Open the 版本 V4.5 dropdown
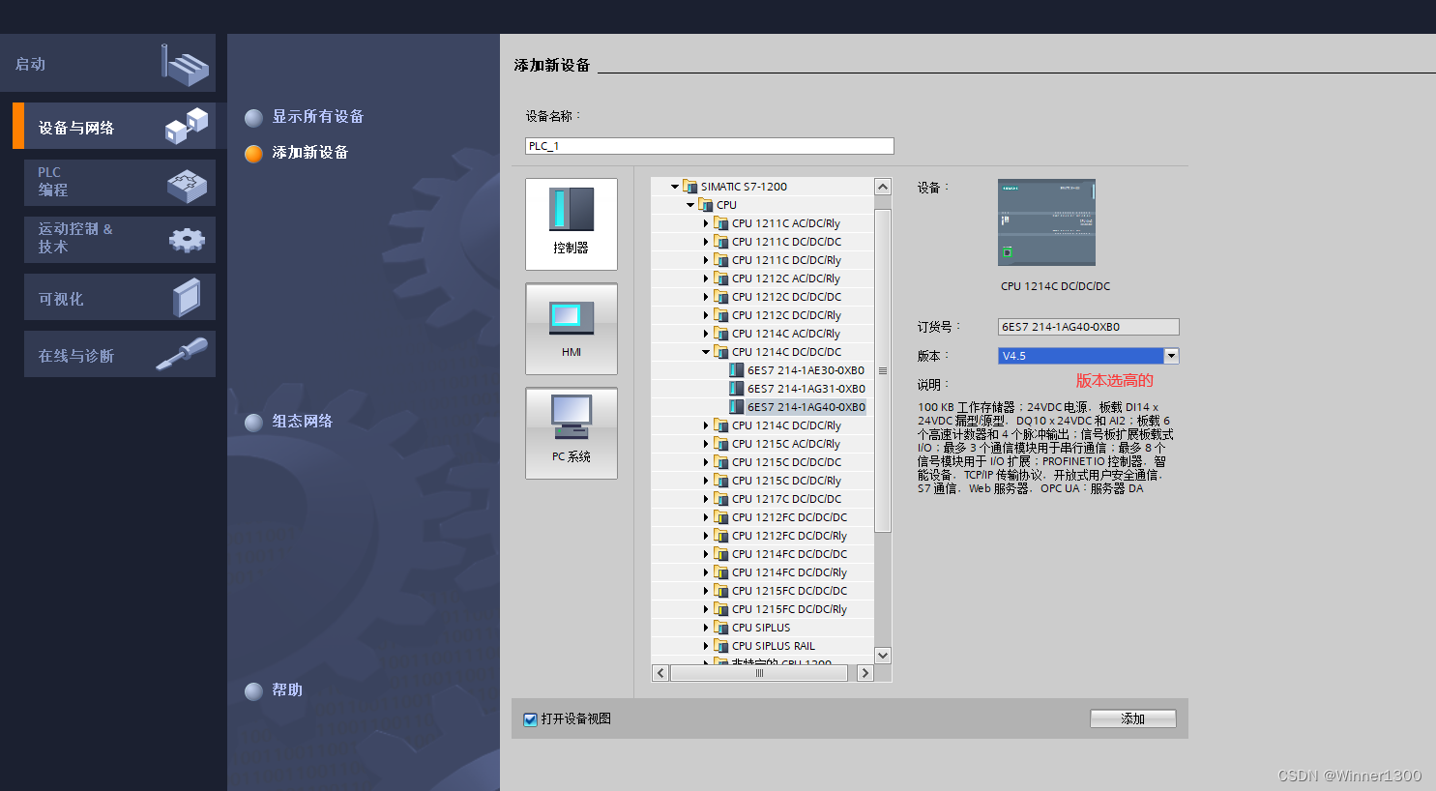This screenshot has height=791, width=1436. click(x=1171, y=356)
